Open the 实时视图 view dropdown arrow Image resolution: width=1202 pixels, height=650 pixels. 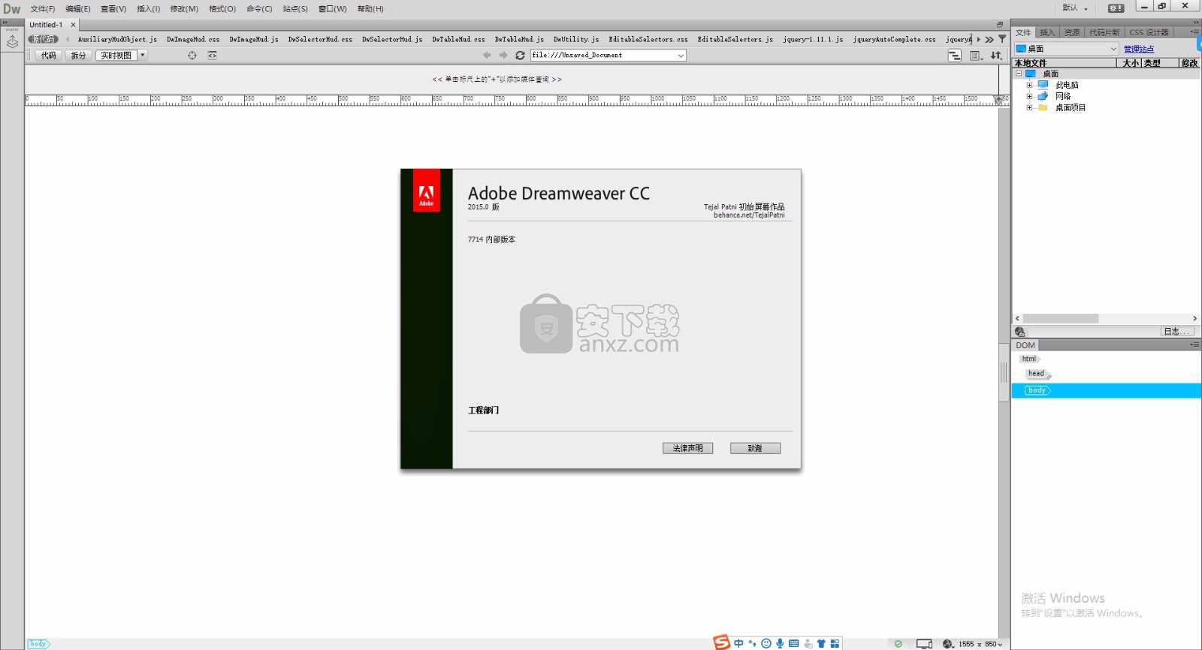(143, 56)
